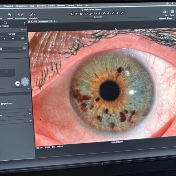Open options dots of the capture button panel
This screenshot has width=176, height=176.
coord(27,60)
